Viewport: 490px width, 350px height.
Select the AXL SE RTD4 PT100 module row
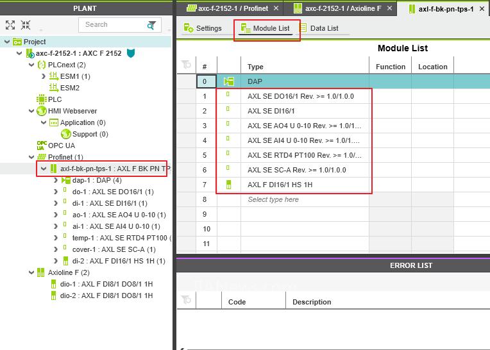334,155
